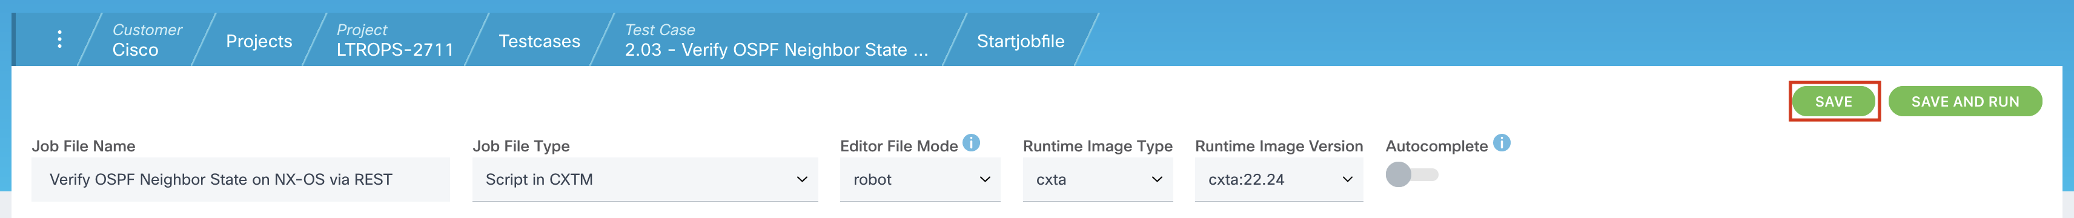Select the Startjobfile breadcrumb

point(1020,41)
